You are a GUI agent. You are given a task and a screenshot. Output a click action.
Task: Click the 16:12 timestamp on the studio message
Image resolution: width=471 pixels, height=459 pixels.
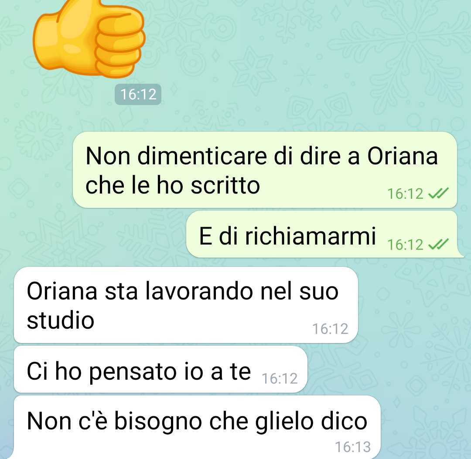[330, 329]
